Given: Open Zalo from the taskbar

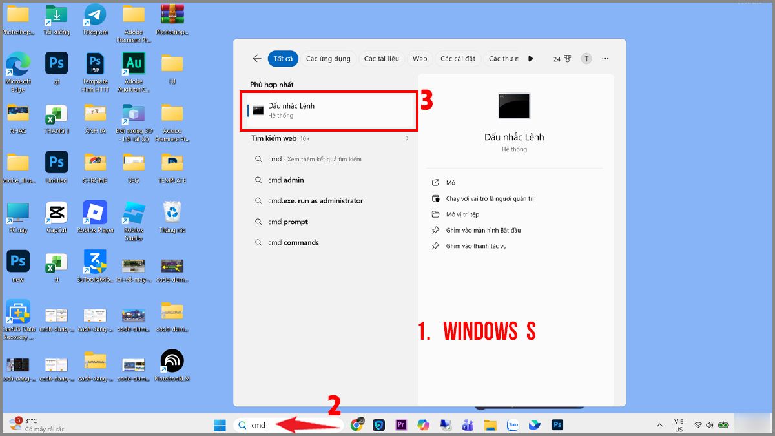Looking at the screenshot, I should [513, 425].
